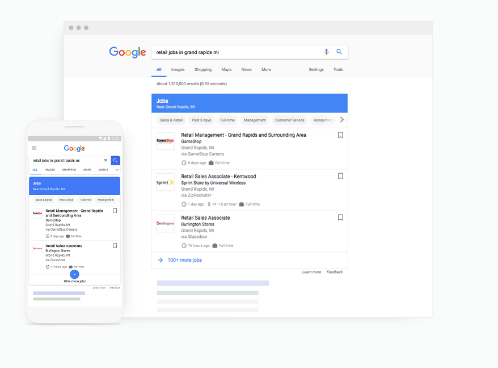Open the GameStop logo thumbnail on desktop

coord(165,141)
